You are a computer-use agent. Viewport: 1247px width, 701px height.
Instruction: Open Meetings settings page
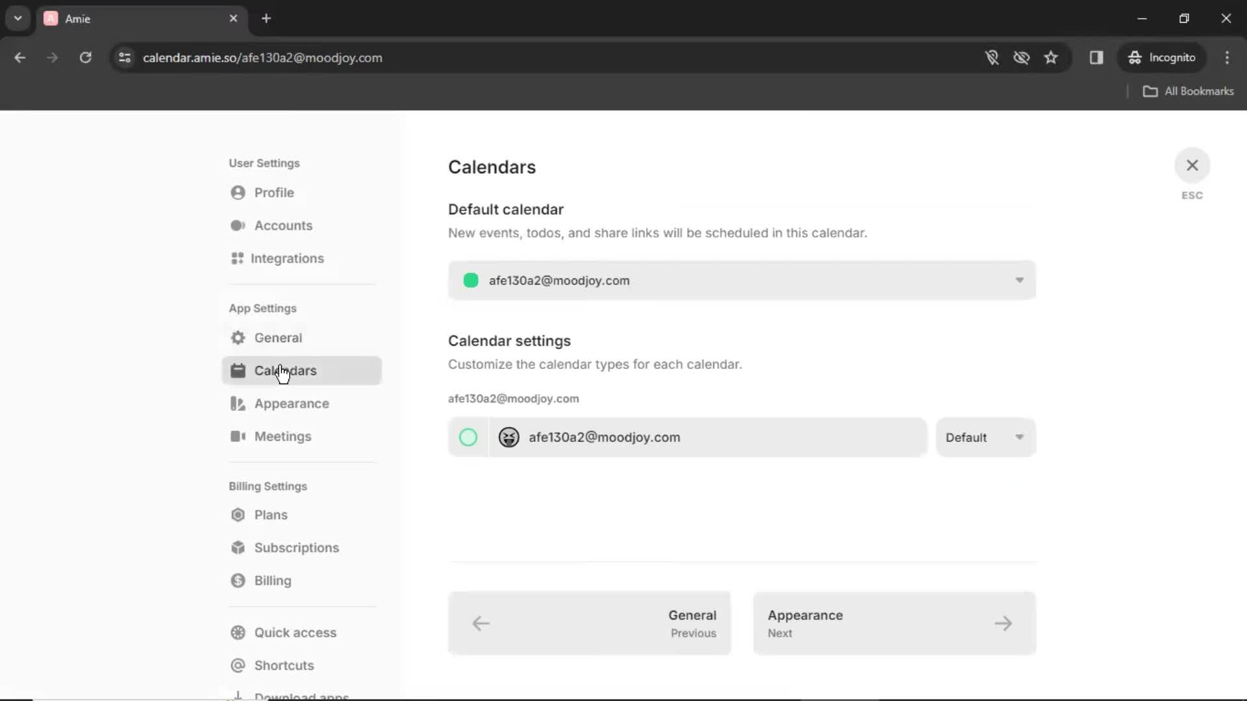283,437
